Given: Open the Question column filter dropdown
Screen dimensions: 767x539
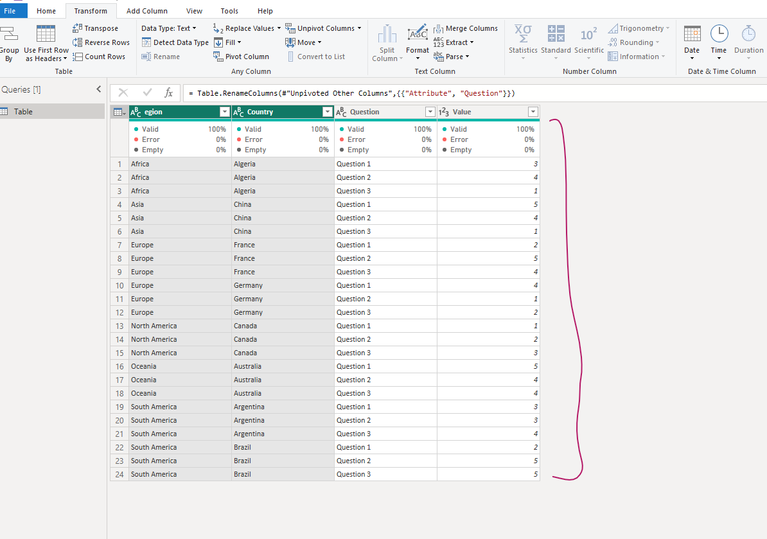Looking at the screenshot, I should point(430,112).
